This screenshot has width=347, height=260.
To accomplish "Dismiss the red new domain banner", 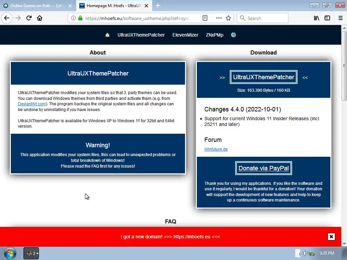I will pyautogui.click(x=331, y=237).
